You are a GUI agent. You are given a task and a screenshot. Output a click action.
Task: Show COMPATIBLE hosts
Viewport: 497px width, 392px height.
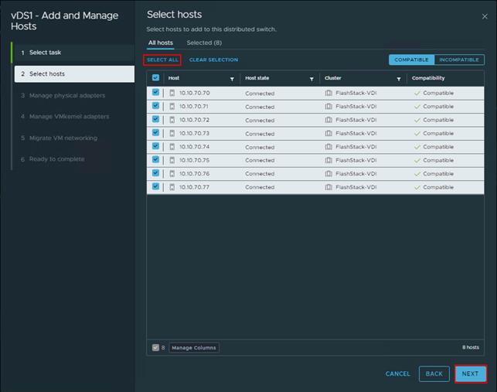[411, 60]
